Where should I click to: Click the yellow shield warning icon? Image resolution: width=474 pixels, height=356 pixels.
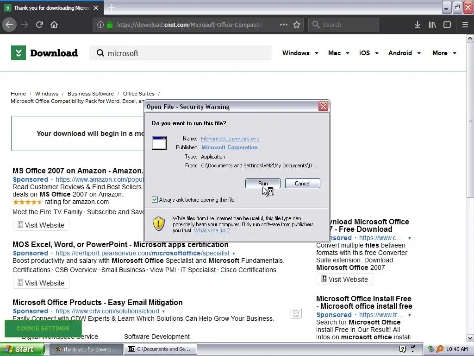[x=159, y=224]
